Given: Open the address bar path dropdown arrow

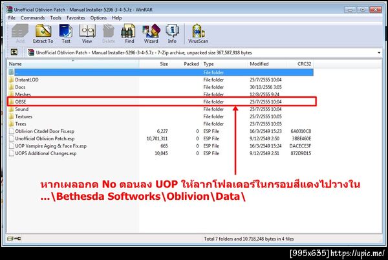Looking at the screenshot, I should click(x=379, y=52).
